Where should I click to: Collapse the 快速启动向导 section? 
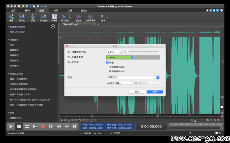8,74
